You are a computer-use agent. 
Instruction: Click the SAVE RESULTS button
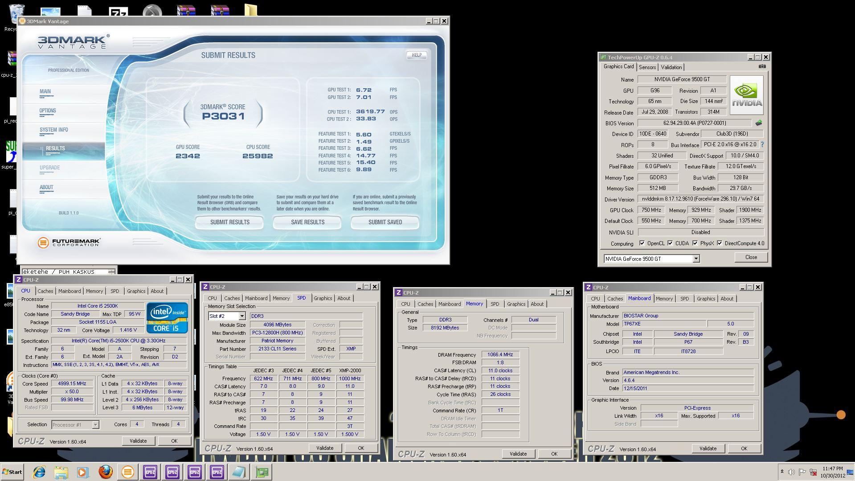click(x=307, y=222)
